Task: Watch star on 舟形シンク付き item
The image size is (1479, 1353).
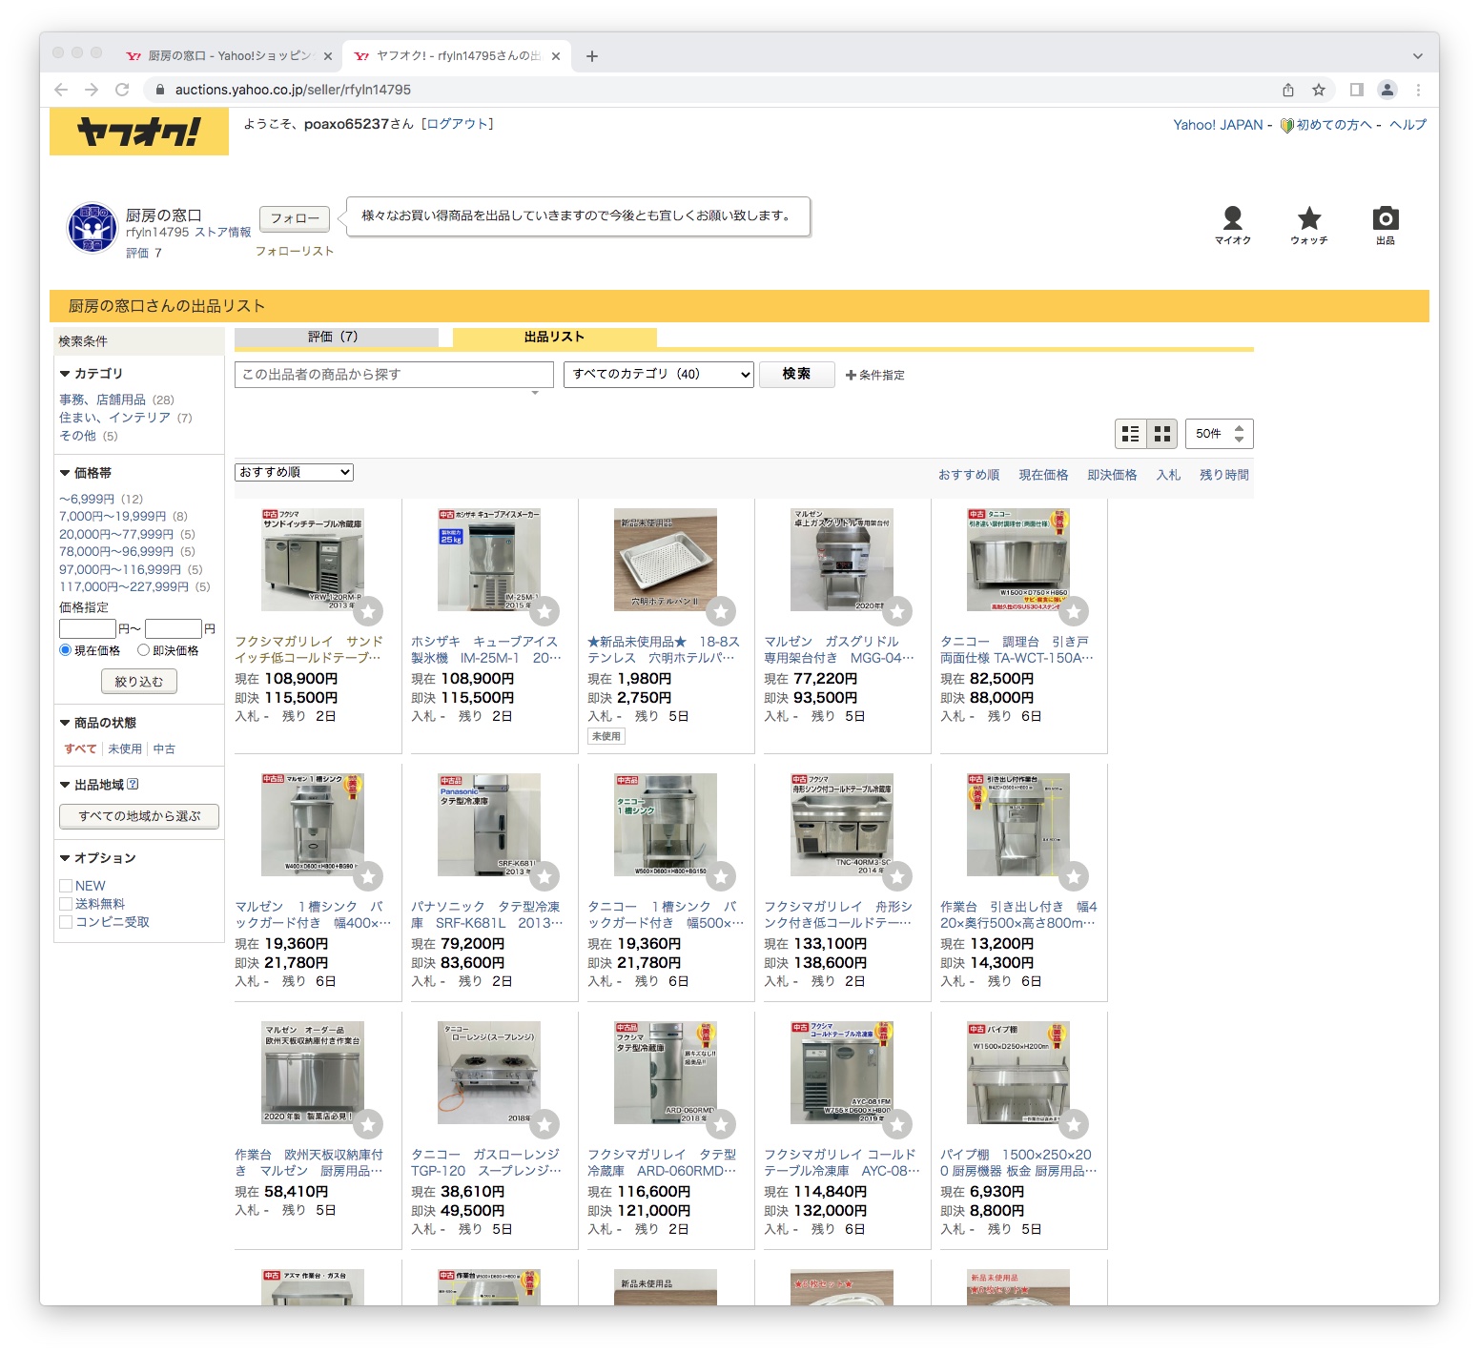Action: pyautogui.click(x=897, y=876)
